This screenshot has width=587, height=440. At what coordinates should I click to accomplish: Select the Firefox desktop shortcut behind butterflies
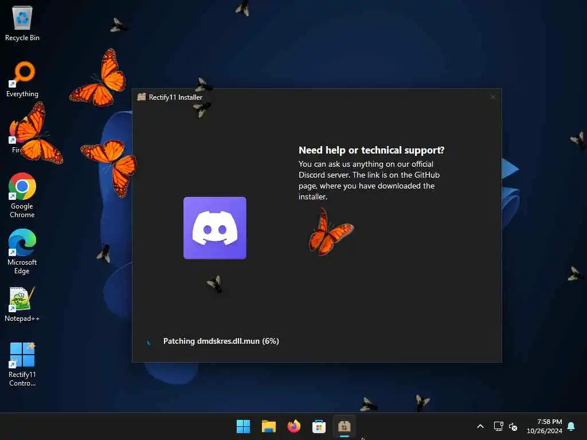coord(22,135)
